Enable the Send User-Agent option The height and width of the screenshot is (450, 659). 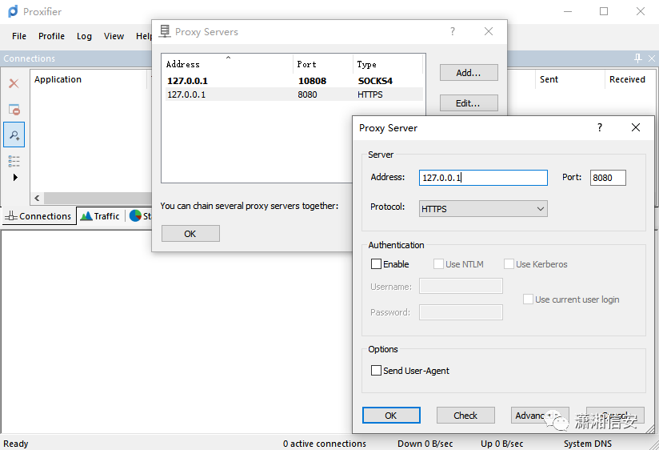pos(376,371)
